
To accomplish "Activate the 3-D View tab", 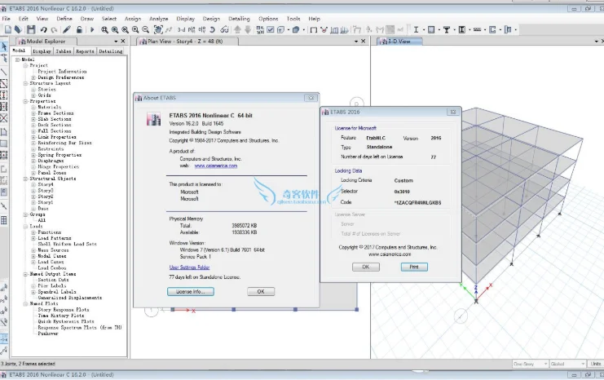I will point(399,42).
